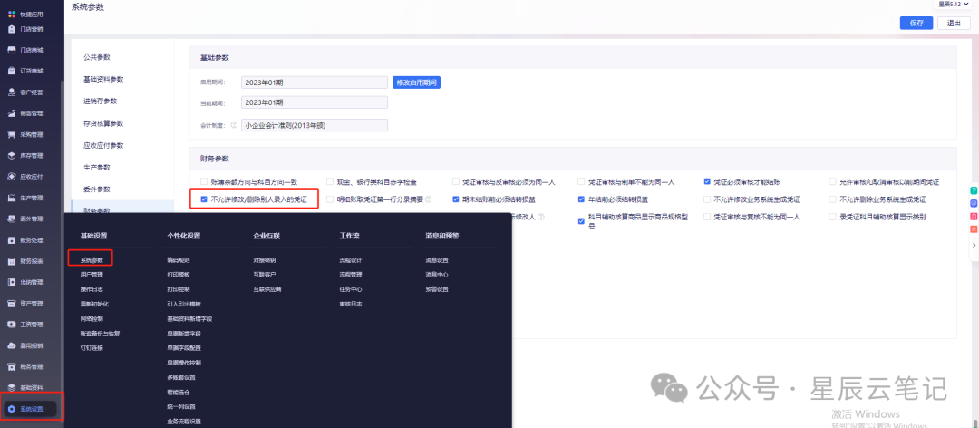Select 委外参数 tab
979x428 pixels.
pos(97,190)
